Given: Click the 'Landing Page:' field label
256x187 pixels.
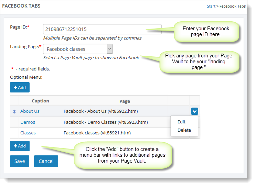Looking at the screenshot, I should [26, 46].
